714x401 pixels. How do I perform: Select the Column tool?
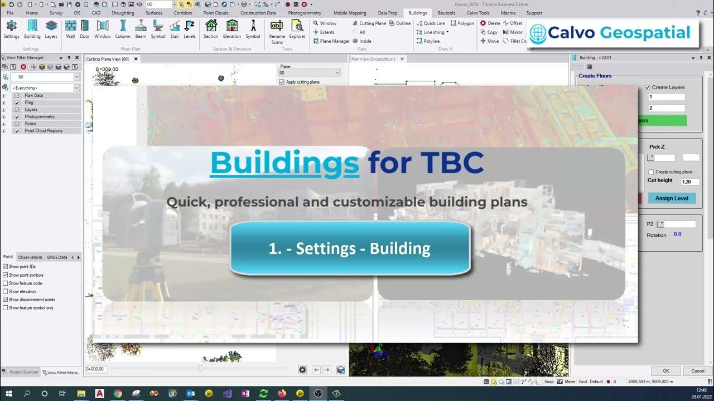point(123,30)
